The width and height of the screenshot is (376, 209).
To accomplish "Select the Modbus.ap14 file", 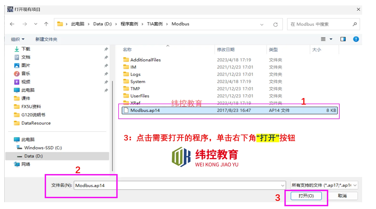I will point(145,110).
